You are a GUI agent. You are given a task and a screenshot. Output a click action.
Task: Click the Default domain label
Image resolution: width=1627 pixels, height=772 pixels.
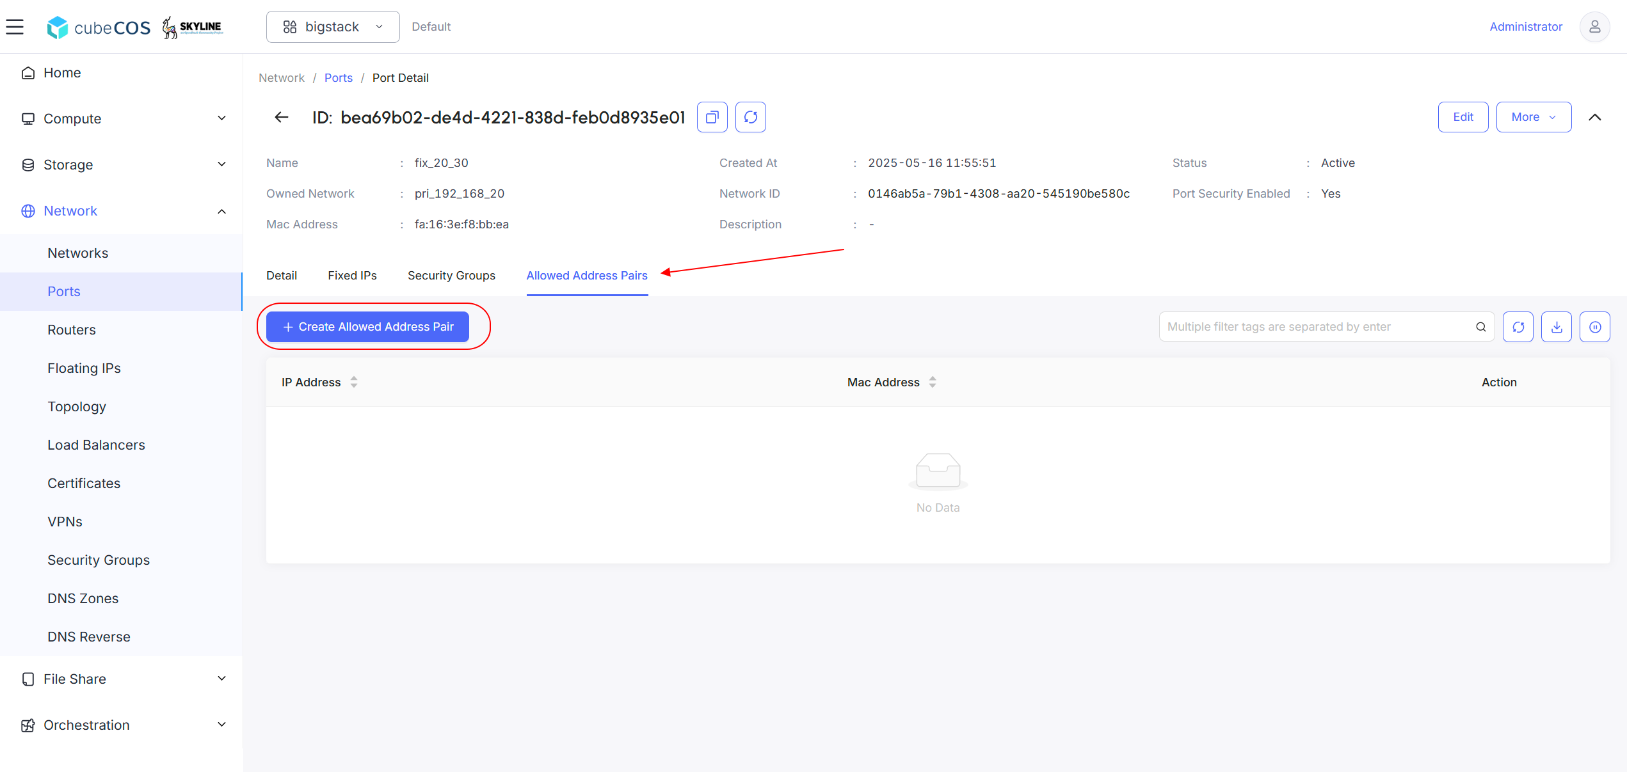[431, 27]
